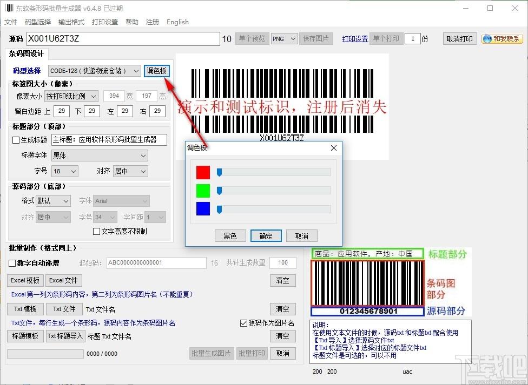The height and width of the screenshot is (385, 528).
Task: Close the 调色板 dialog with X
Action: (x=333, y=148)
